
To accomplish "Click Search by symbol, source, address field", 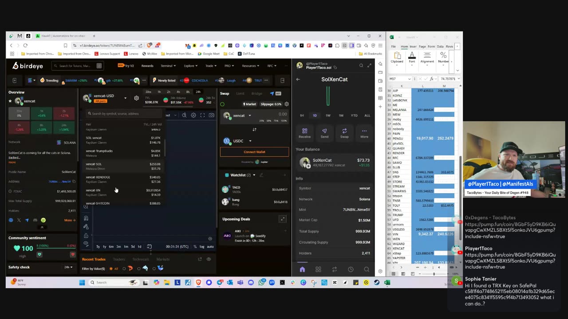I will pyautogui.click(x=123, y=113).
